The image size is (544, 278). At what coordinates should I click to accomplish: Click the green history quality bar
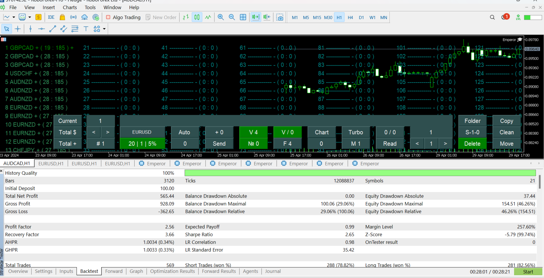(360, 173)
